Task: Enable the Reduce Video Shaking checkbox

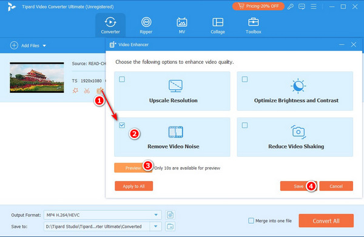Action: (x=244, y=125)
